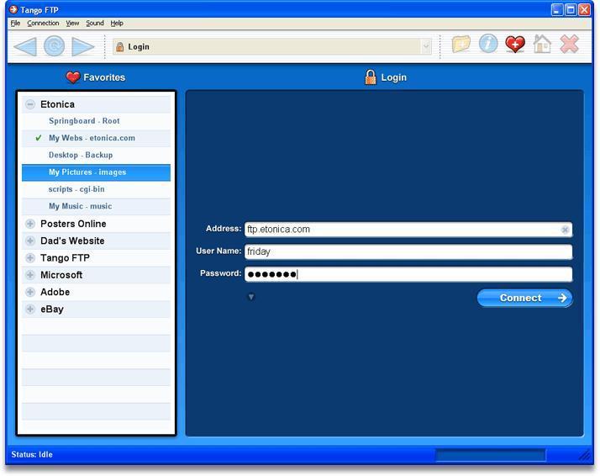600x476 pixels.
Task: Select Desktop - Backup favorite
Action: click(x=96, y=155)
